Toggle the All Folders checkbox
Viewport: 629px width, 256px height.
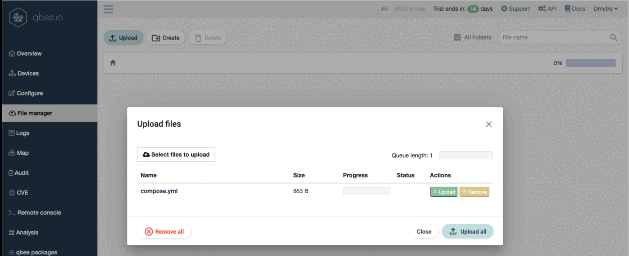(x=457, y=37)
